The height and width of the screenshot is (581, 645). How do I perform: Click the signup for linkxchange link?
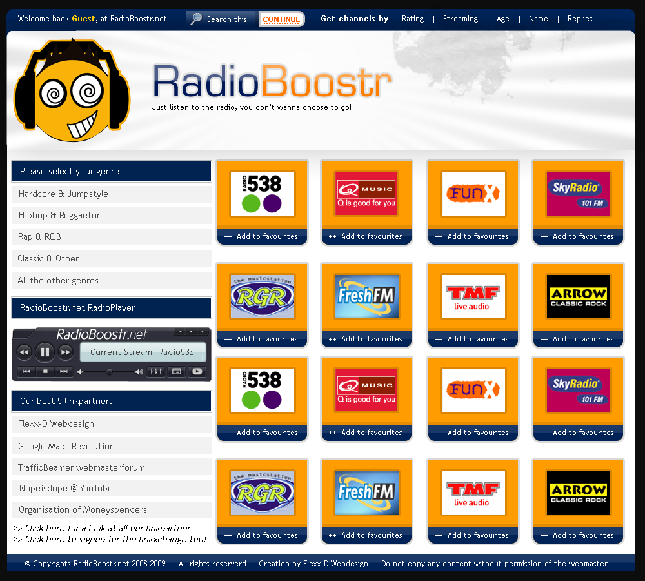[x=110, y=540]
